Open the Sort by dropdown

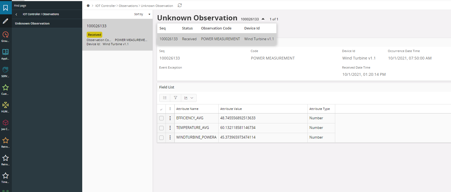pyautogui.click(x=142, y=14)
